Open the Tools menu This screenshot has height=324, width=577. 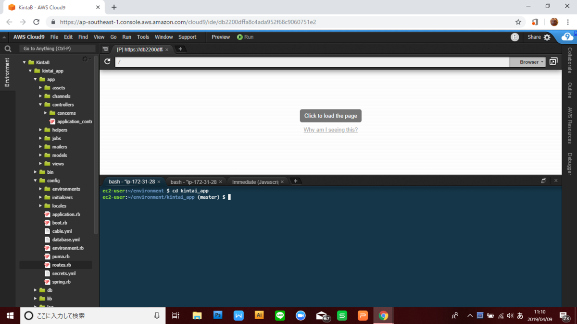click(x=143, y=37)
